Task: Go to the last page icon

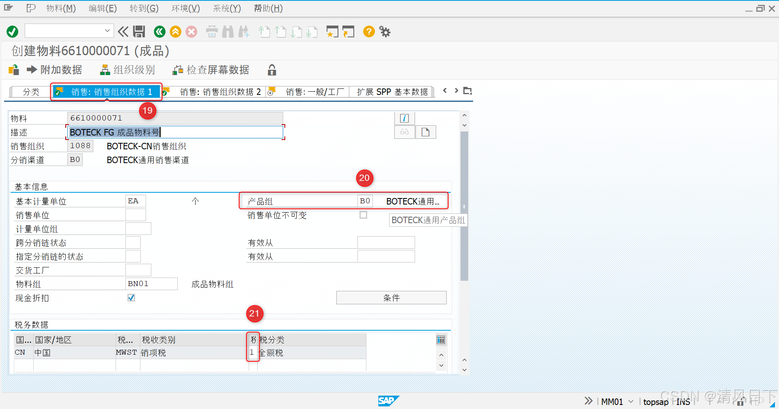Action: click(x=312, y=31)
